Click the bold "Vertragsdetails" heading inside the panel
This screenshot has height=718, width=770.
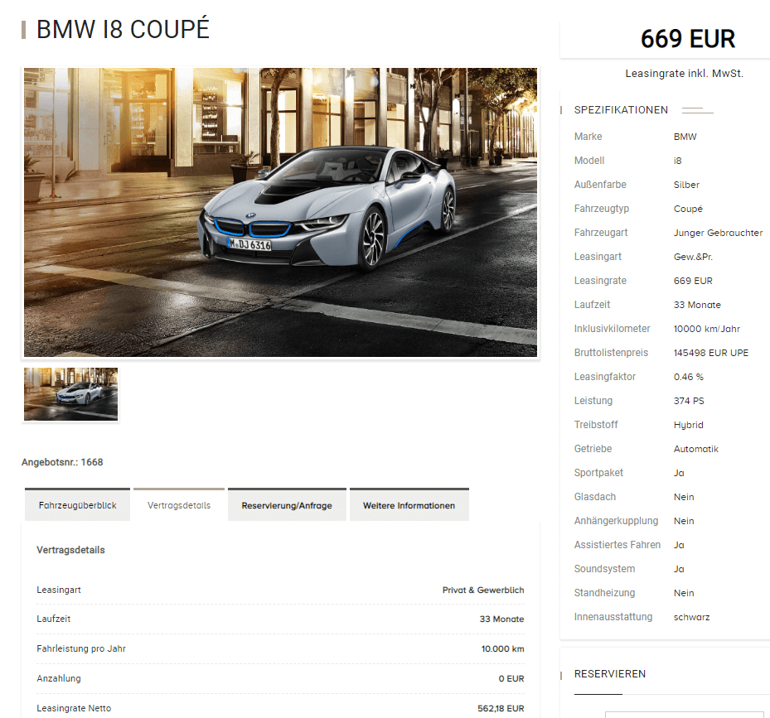(70, 550)
